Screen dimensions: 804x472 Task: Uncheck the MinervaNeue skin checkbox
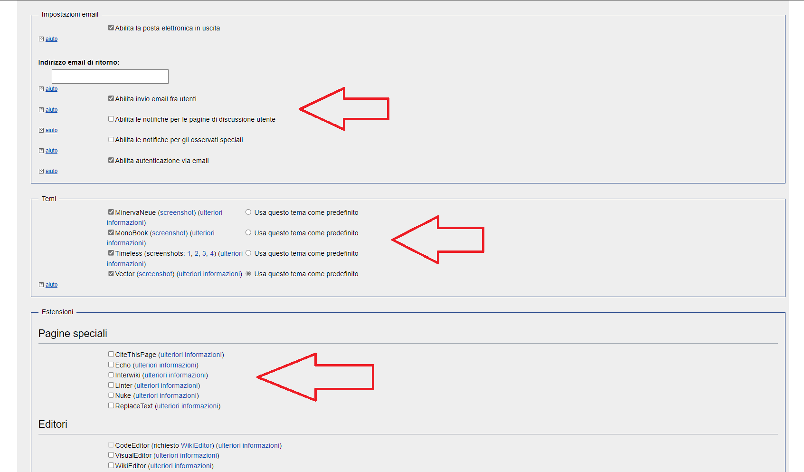[x=111, y=212]
